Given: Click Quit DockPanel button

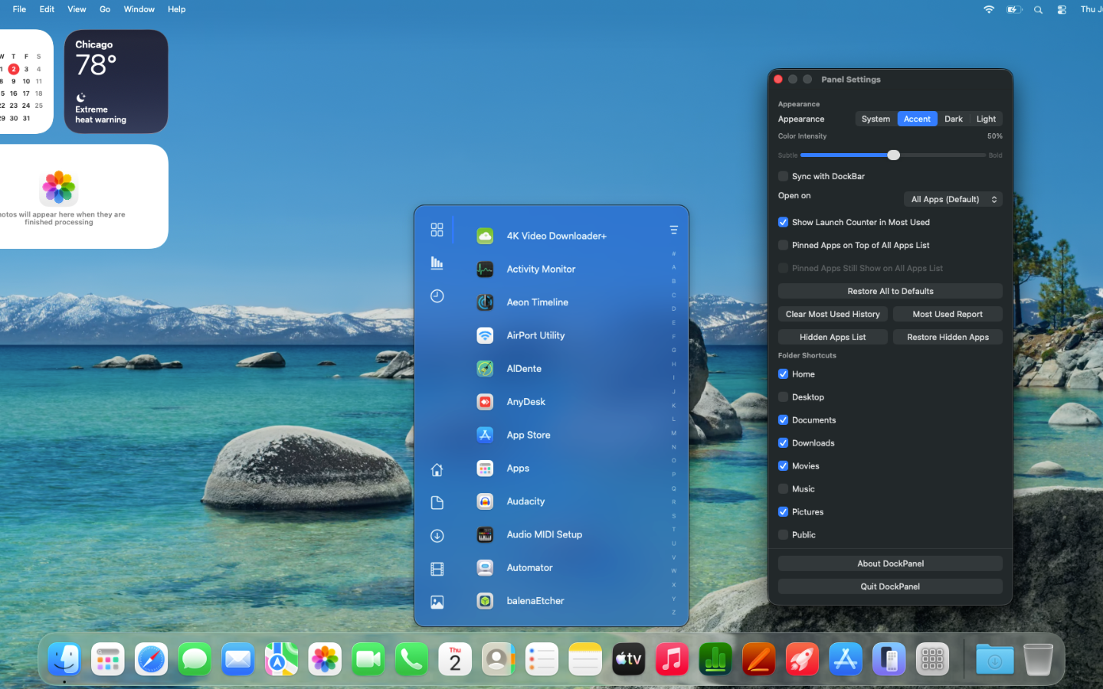Looking at the screenshot, I should [890, 586].
